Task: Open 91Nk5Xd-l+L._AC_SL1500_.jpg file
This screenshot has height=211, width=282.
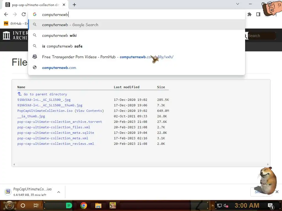Action: [44, 100]
